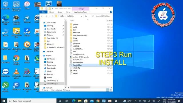Select Network in the navigation pane

(x=49, y=88)
